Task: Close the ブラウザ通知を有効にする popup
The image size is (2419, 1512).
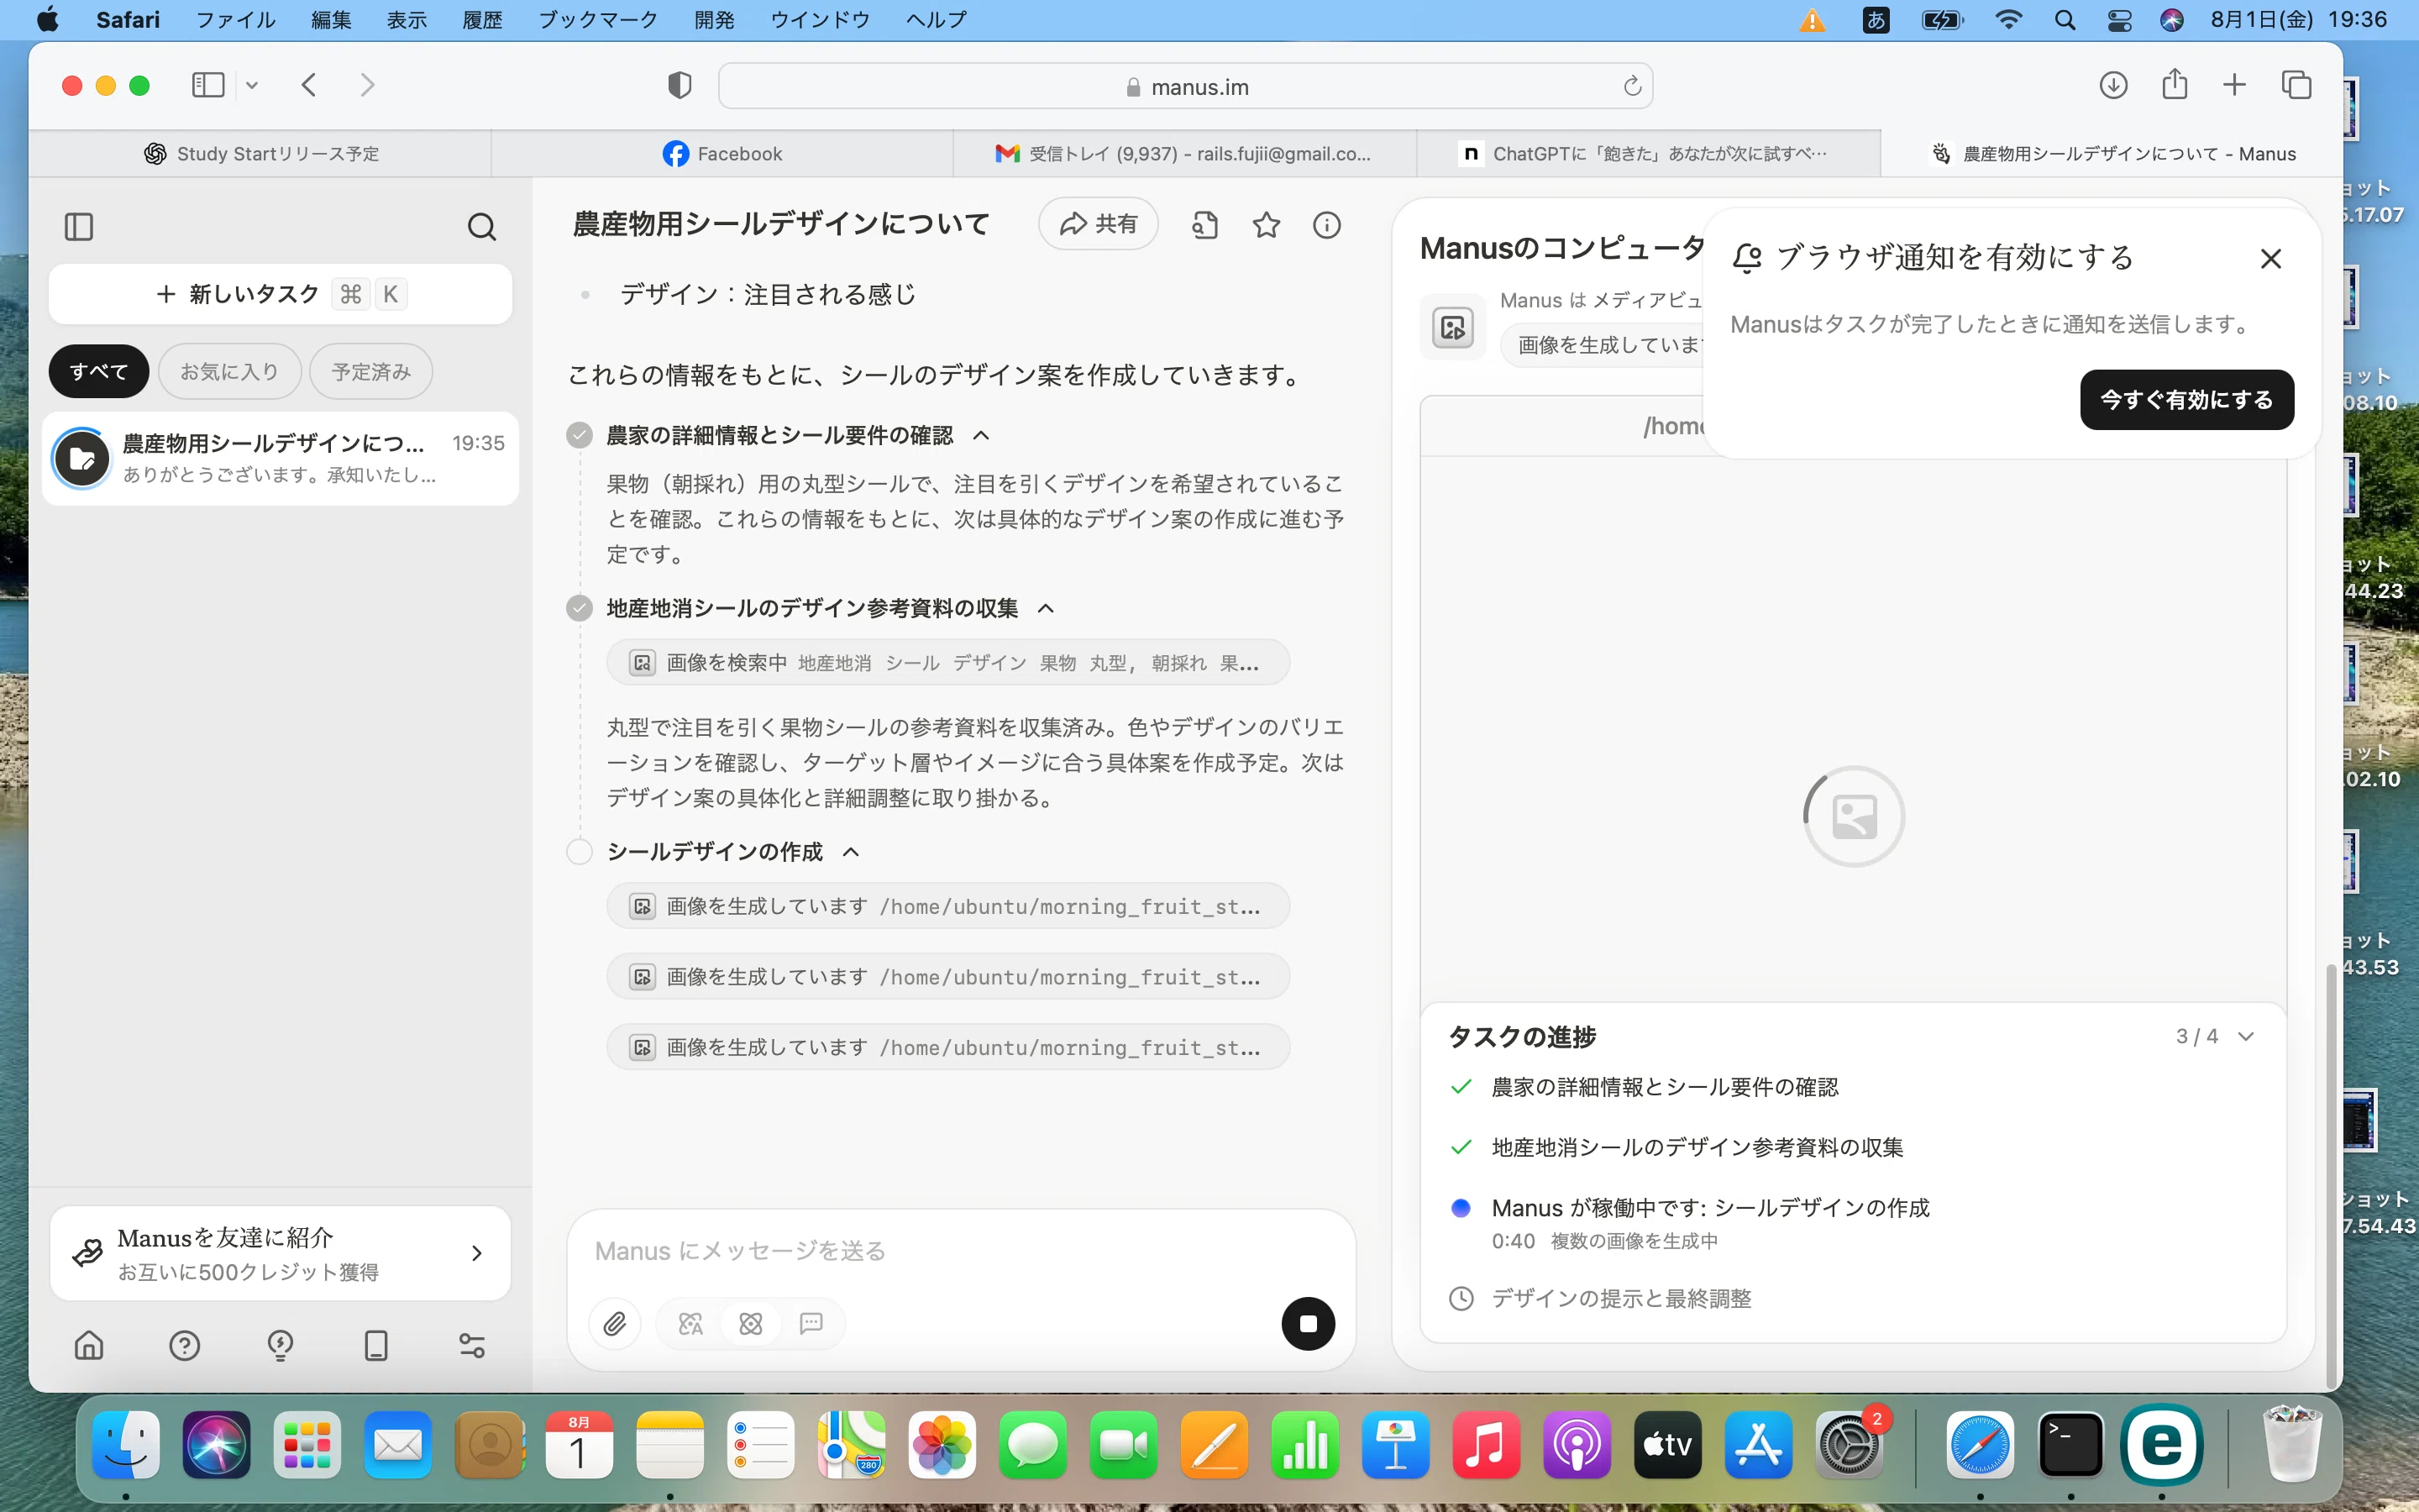Action: click(2270, 259)
